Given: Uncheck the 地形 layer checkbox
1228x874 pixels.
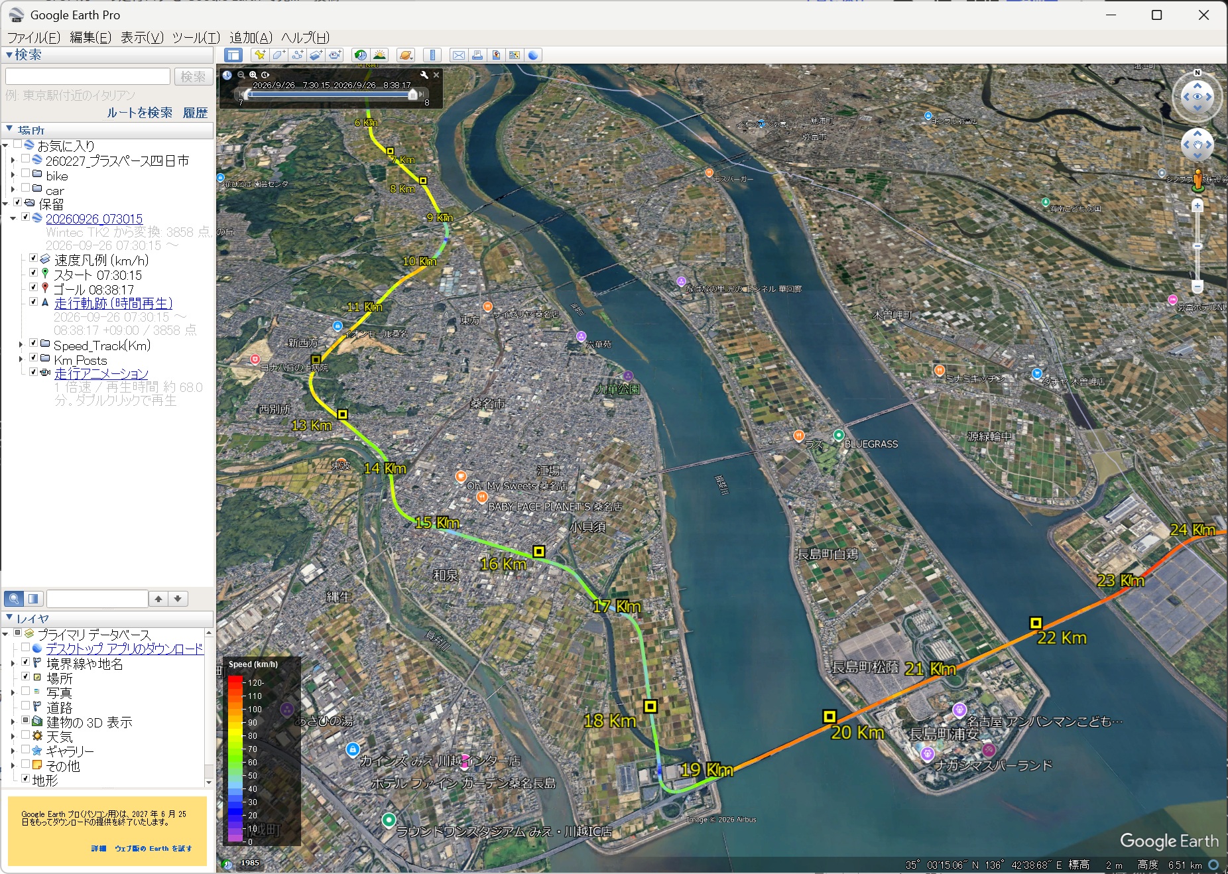Looking at the screenshot, I should click(25, 779).
